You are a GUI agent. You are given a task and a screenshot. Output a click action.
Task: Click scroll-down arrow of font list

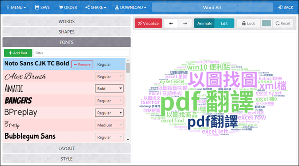128,140
